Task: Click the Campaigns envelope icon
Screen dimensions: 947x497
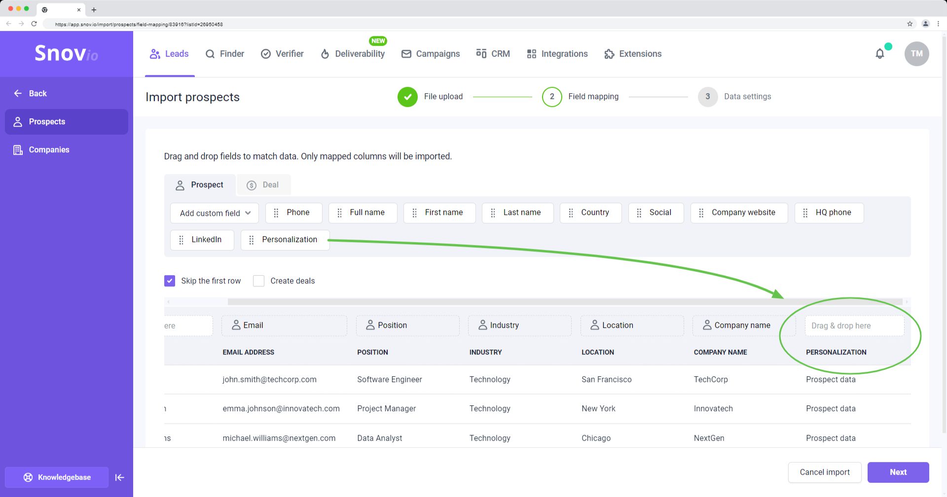Action: 406,54
